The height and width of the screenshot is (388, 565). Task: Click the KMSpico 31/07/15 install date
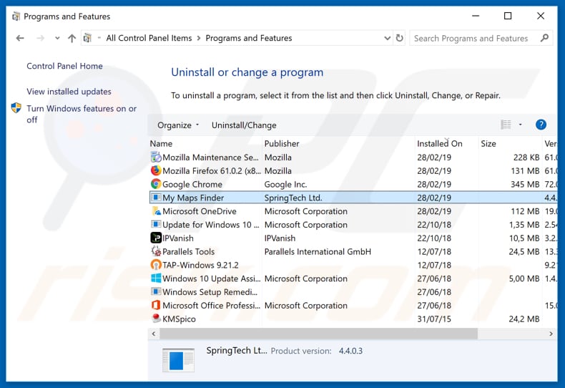tap(434, 319)
